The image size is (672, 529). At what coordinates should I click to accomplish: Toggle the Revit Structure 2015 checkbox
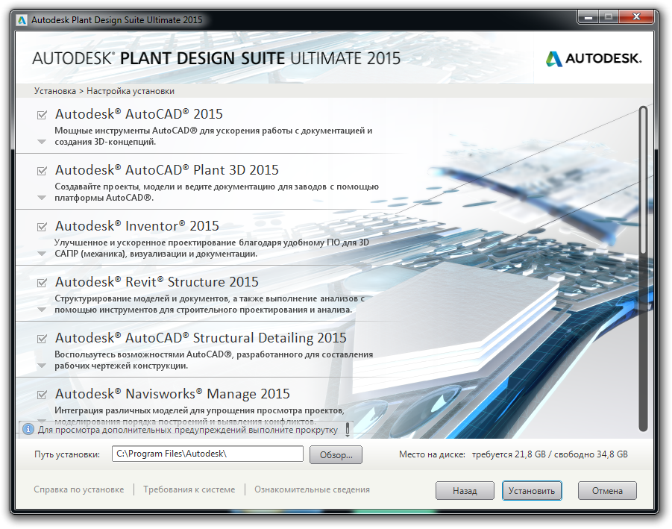point(42,283)
